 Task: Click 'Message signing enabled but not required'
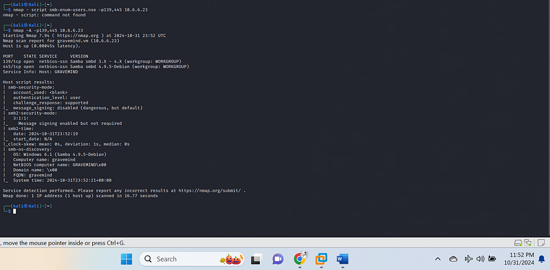70,124
